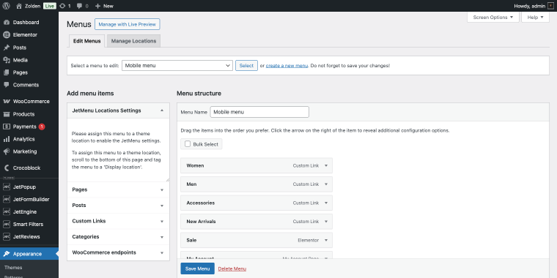Viewport: 557px width, 278px height.
Task: Open the admin avatar next to Howdy
Action: 550,6
